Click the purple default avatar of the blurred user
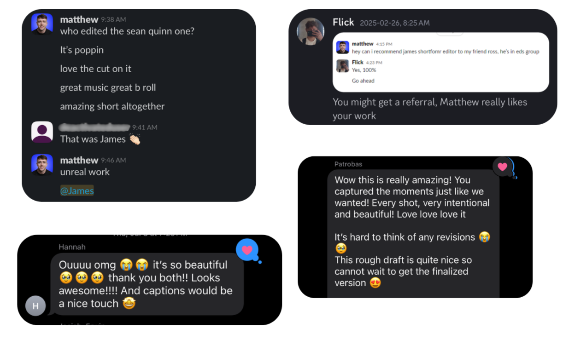This screenshot has height=340, width=569. (x=42, y=132)
